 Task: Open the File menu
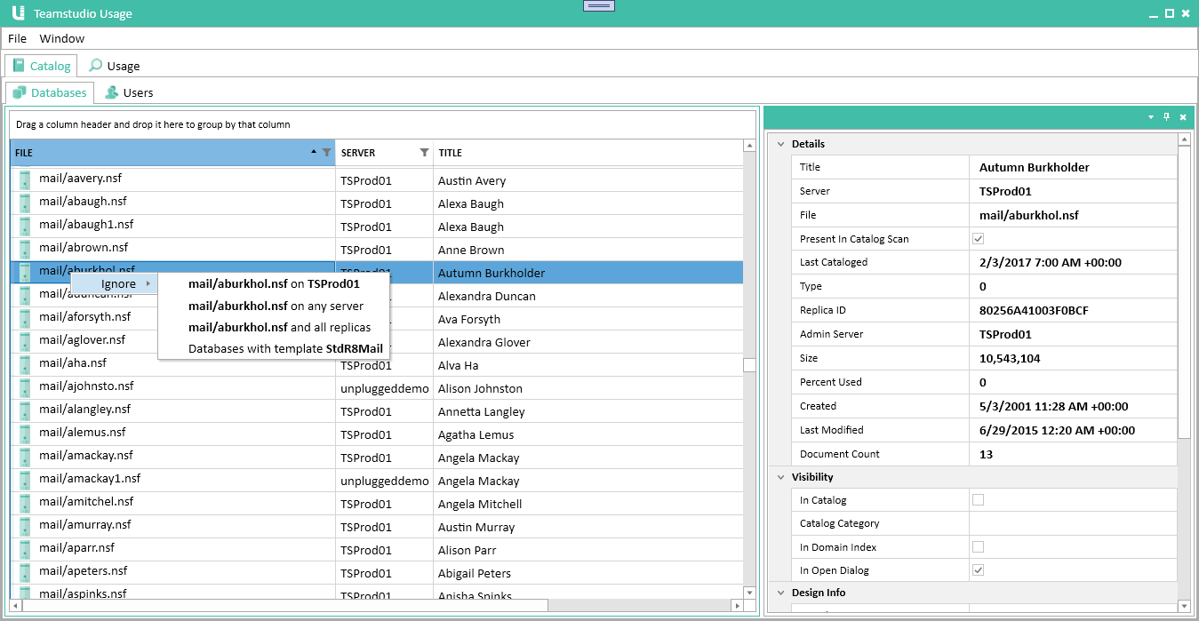17,38
